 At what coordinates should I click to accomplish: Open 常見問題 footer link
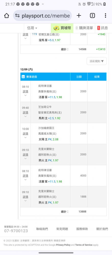(62, 229)
